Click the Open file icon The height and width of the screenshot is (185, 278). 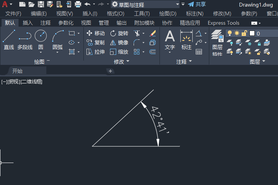(31, 4)
